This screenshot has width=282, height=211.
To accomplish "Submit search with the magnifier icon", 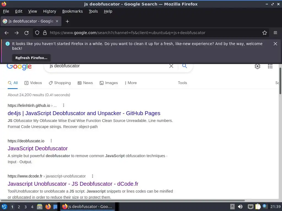I will tap(185, 66).
